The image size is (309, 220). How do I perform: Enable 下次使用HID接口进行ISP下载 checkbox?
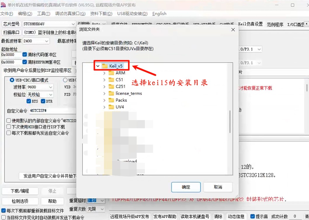(8, 127)
